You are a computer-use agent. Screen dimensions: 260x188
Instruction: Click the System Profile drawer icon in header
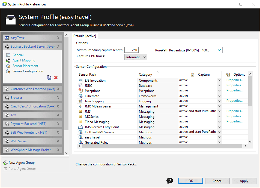[11, 20]
